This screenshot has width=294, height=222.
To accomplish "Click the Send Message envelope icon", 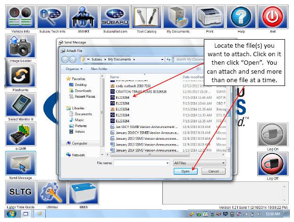I will tap(21, 163).
